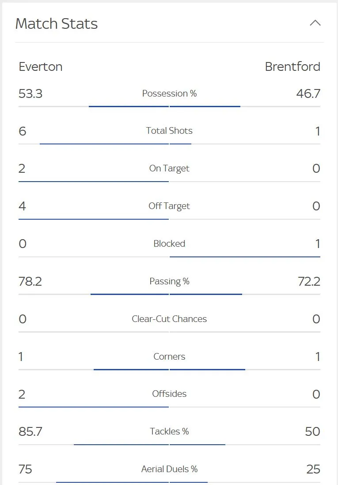Click the Corners stat label

point(169,357)
